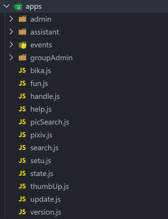
Task: Click the assistant folder icon
Action: [22, 32]
